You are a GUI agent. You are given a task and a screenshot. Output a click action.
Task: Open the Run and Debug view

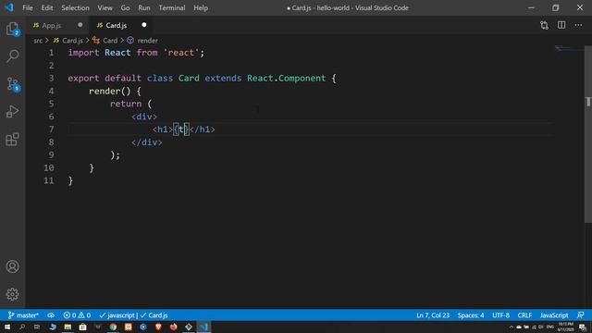tap(12, 112)
